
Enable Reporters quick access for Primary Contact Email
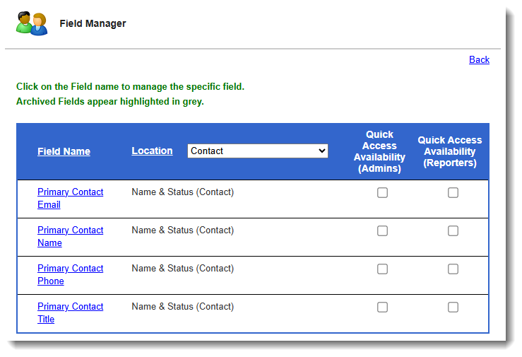point(453,192)
